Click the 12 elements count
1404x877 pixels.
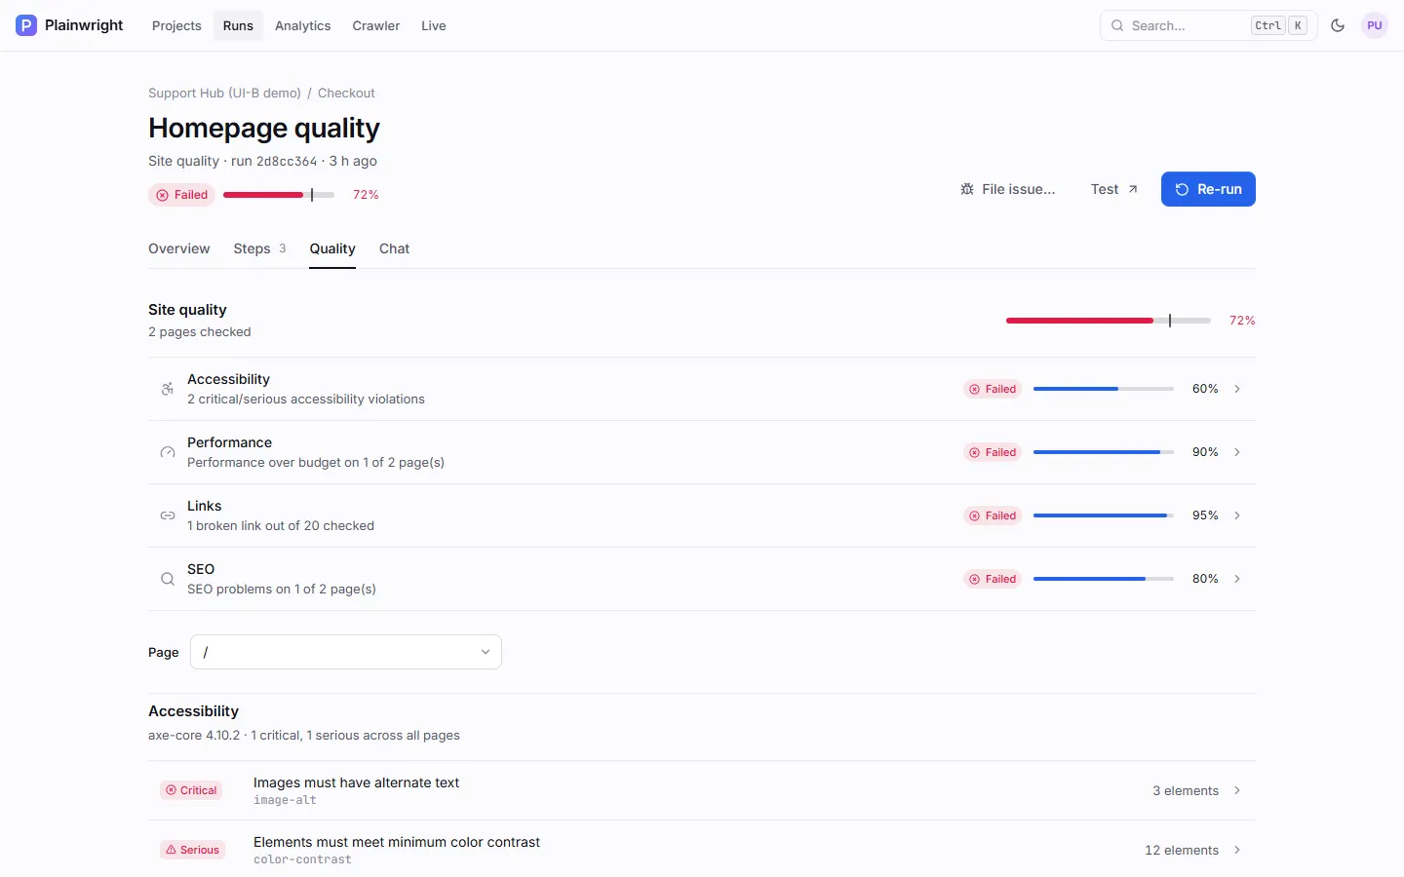[x=1182, y=850]
